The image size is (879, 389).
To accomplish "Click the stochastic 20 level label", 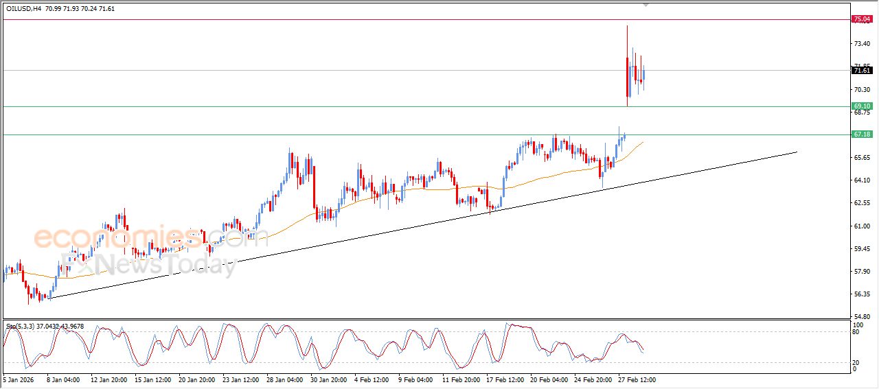I will (x=856, y=362).
